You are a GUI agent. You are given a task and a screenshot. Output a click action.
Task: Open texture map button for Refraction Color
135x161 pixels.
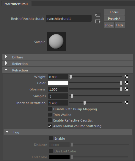(x=126, y=83)
